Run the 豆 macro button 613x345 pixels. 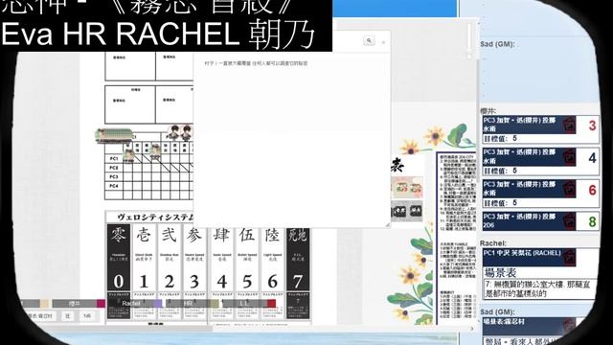coord(67,316)
